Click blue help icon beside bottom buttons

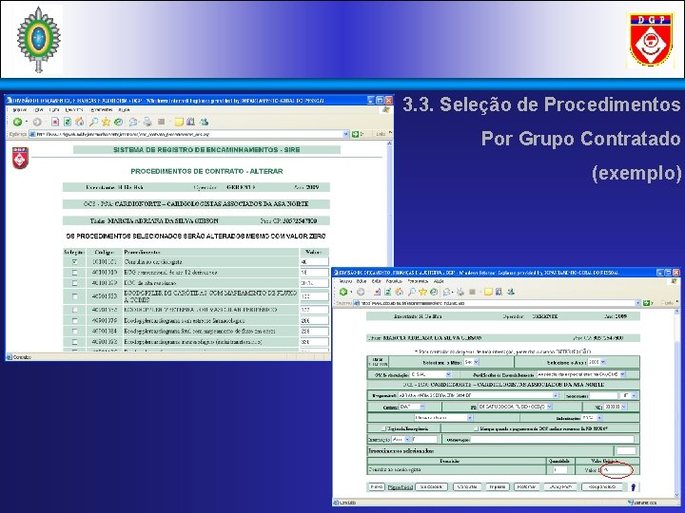(633, 486)
